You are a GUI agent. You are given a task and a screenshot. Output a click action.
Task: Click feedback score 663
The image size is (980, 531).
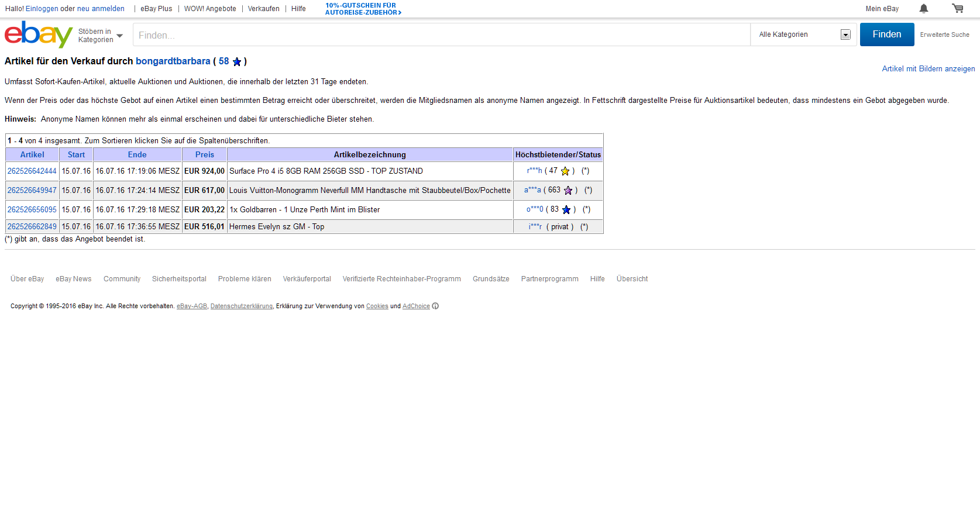(x=554, y=190)
